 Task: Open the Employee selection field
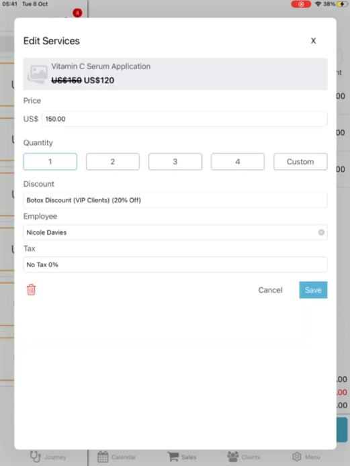click(175, 232)
